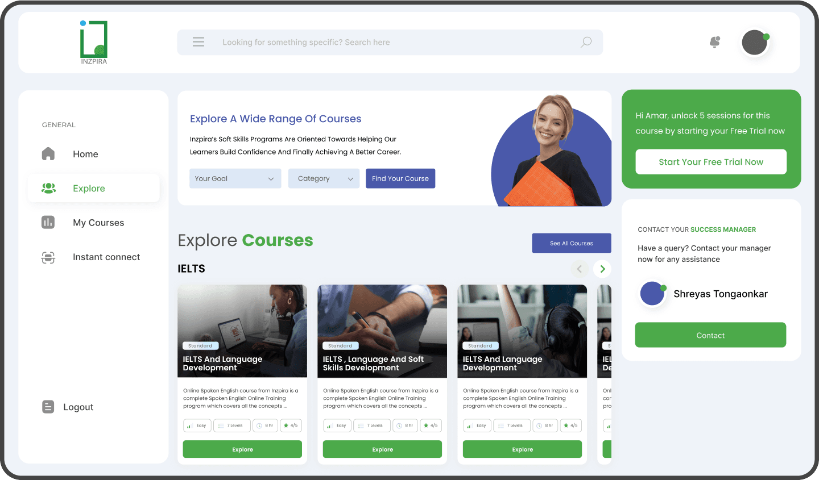Select Explore in the sidebar
819x480 pixels.
[x=94, y=188]
